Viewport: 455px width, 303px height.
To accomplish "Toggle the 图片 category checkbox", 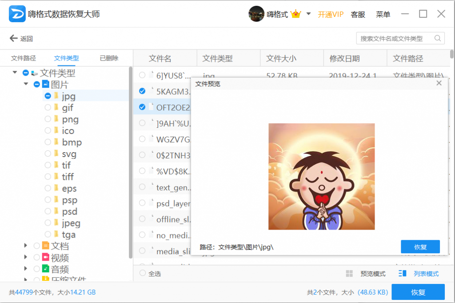I will (x=36, y=84).
